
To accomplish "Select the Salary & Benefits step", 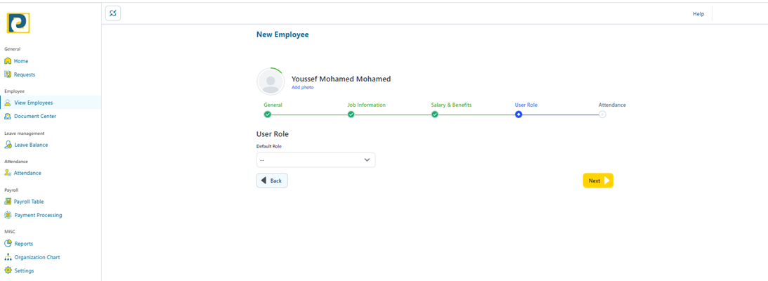I will [435, 115].
